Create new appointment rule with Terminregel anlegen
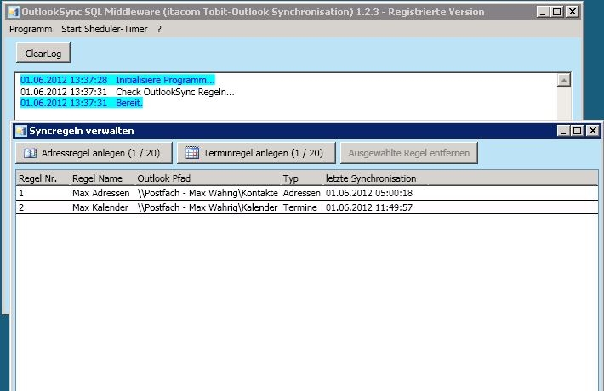Image resolution: width=604 pixels, height=391 pixels. 256,153
